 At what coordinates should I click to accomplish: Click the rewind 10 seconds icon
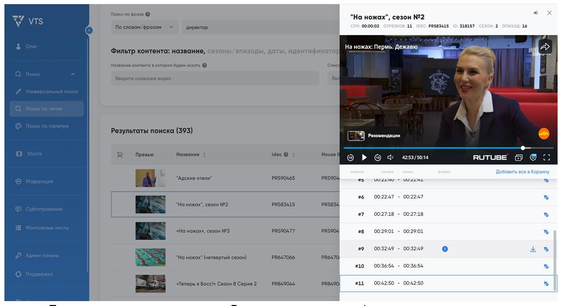pos(351,157)
